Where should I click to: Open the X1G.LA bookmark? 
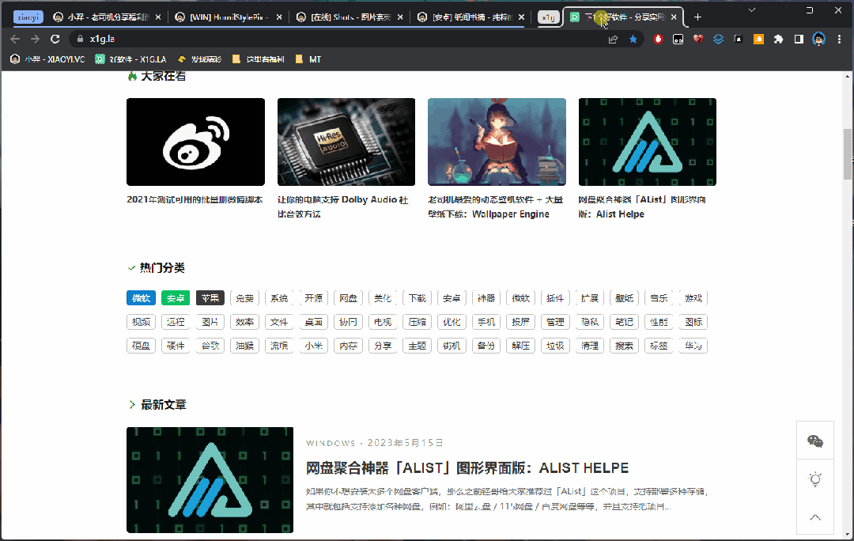tap(130, 59)
